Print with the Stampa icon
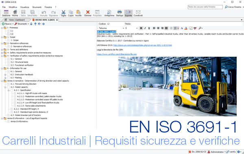Image resolution: width=244 pixels, height=154 pixels. coord(120,13)
